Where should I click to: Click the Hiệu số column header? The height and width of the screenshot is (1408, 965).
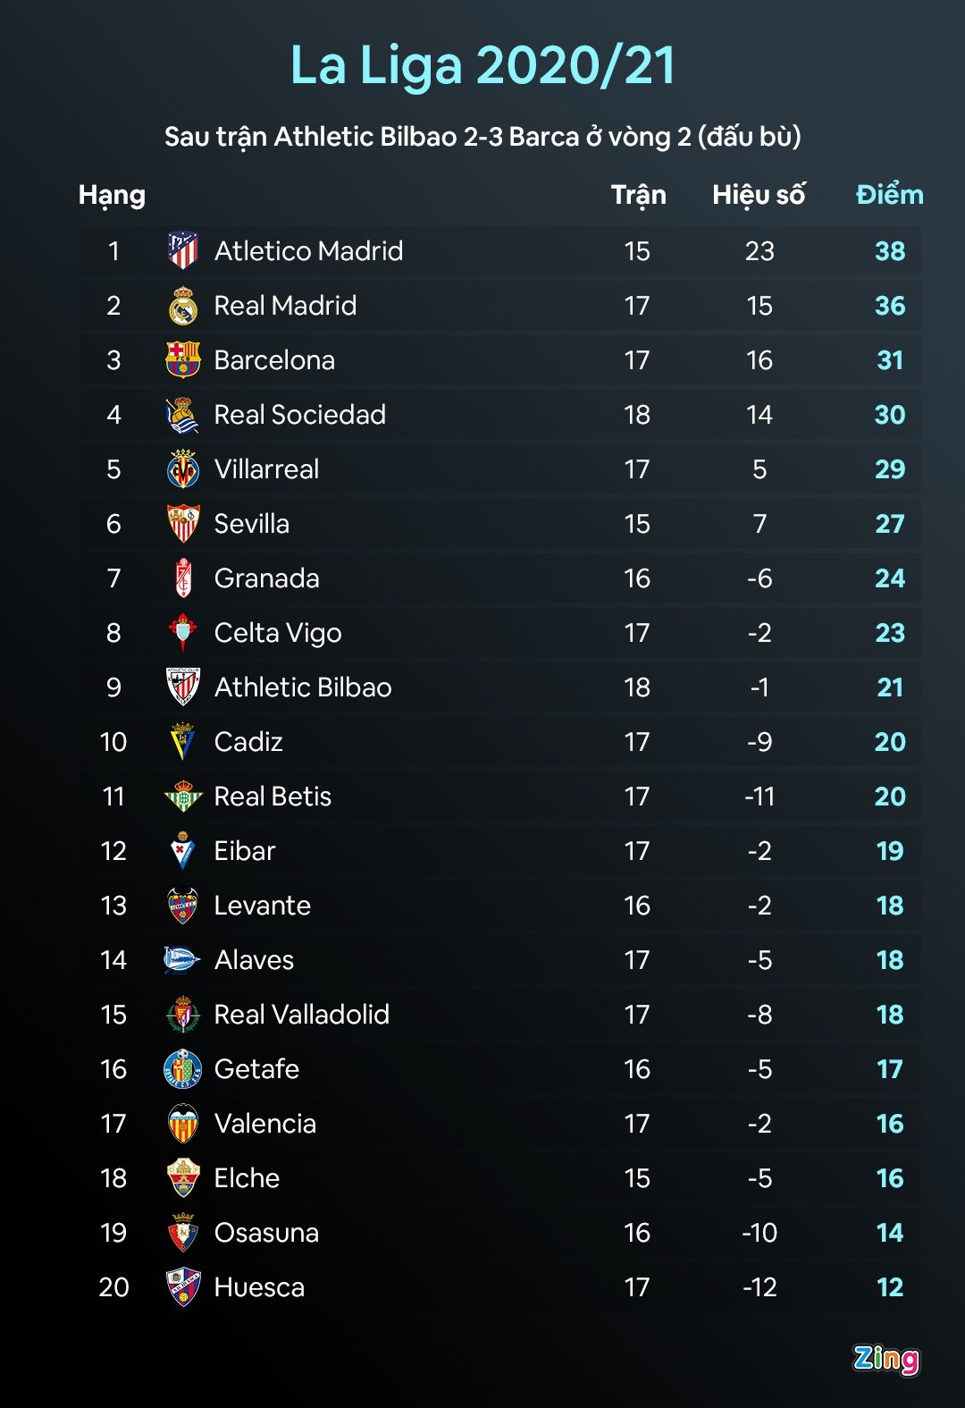[759, 195]
